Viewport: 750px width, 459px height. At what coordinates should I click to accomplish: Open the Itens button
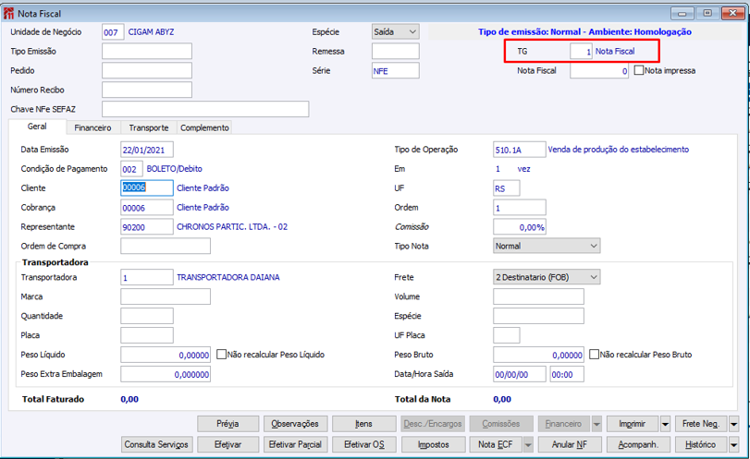click(x=364, y=424)
